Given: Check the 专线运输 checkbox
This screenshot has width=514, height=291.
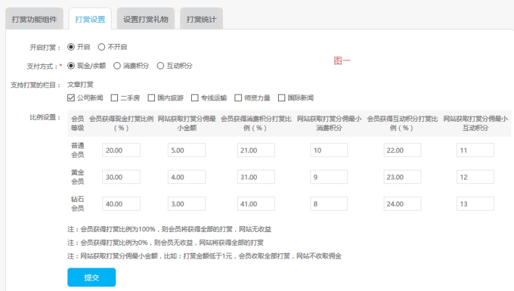Looking at the screenshot, I should 194,98.
